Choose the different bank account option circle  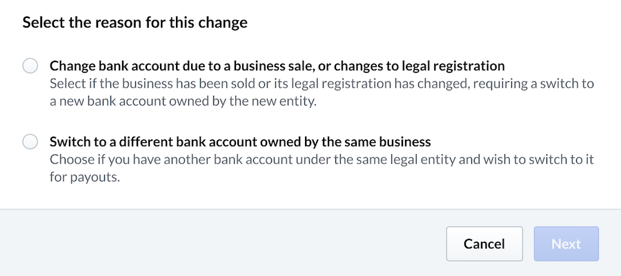[30, 142]
